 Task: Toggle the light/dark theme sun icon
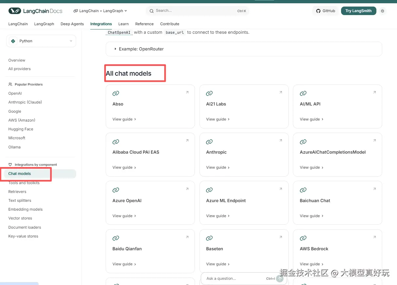pos(383,11)
